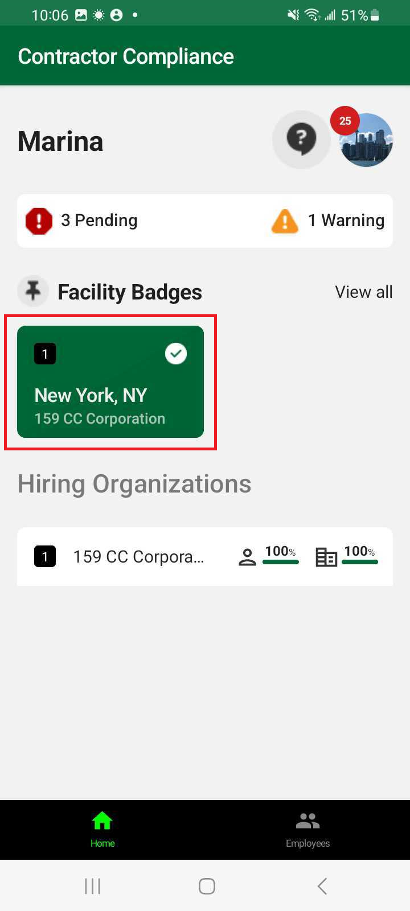
Task: Open Android recent apps button
Action: [x=92, y=886]
